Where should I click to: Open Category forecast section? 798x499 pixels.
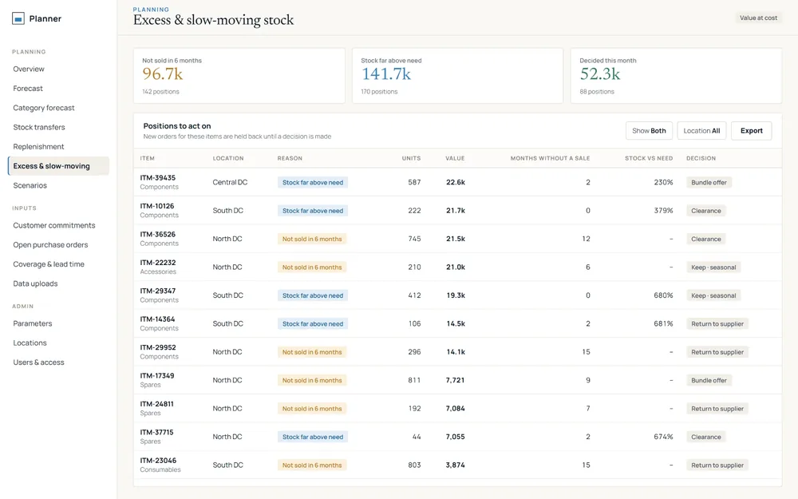44,108
